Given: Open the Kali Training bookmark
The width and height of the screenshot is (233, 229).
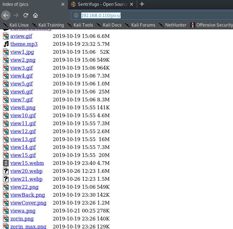Looking at the screenshot, I should pyautogui.click(x=48, y=25).
